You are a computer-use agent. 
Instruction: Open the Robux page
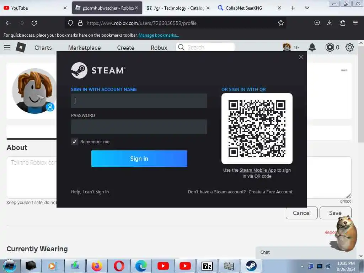click(x=159, y=48)
